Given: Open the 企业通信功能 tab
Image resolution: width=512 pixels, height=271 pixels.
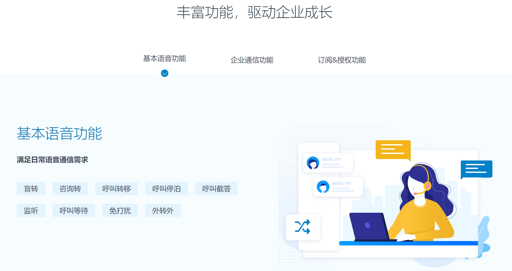Looking at the screenshot, I should 252,60.
